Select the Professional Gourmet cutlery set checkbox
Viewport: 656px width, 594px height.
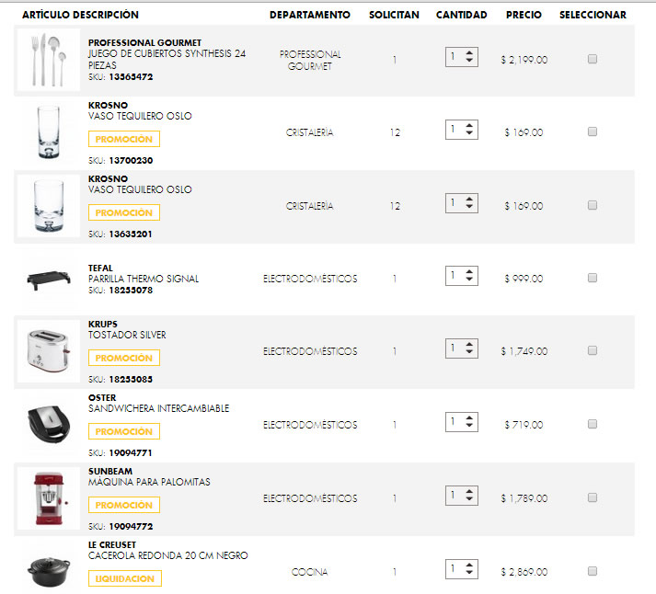593,59
